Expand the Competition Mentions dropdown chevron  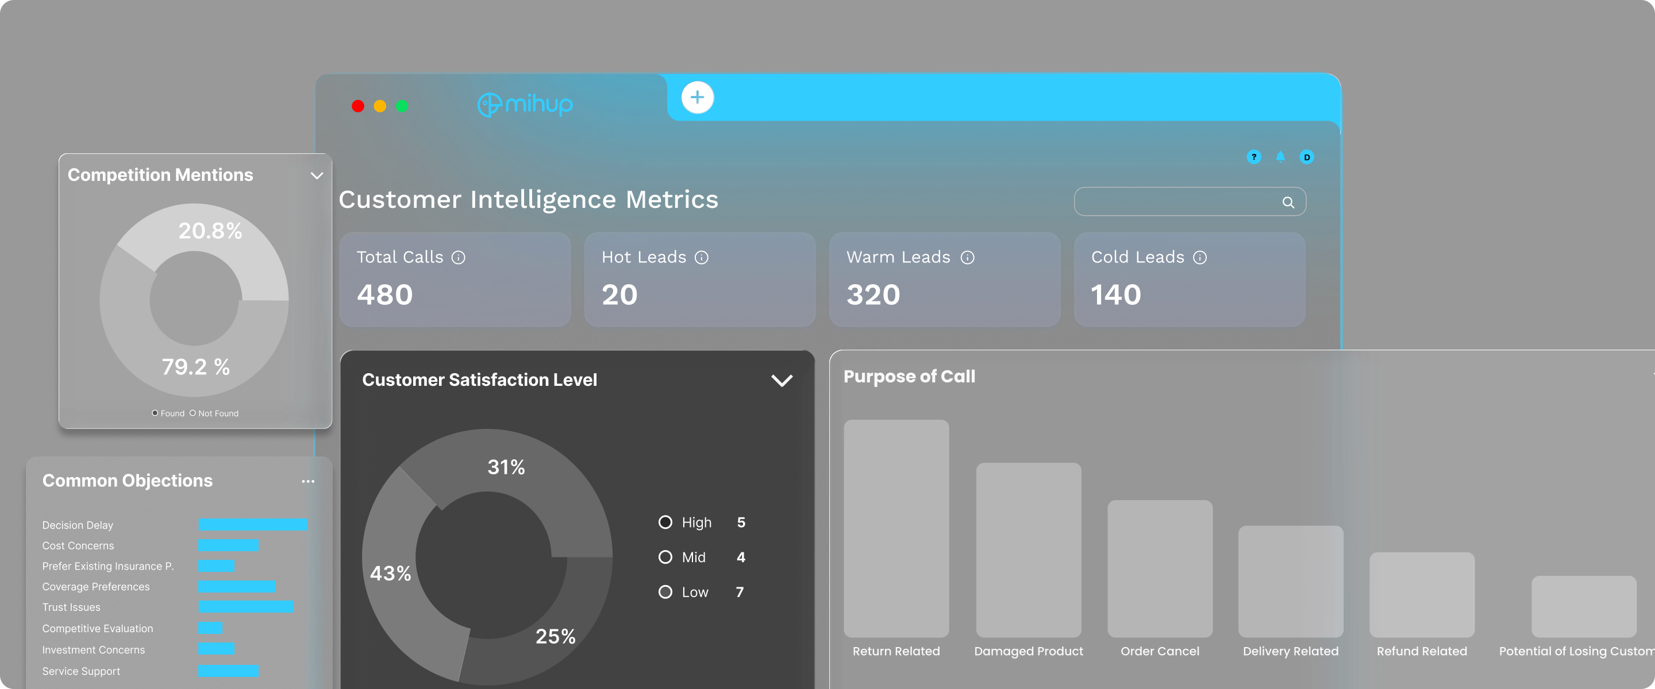(x=316, y=175)
